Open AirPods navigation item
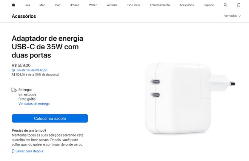The height and width of the screenshot is (161, 249). [x=112, y=5]
